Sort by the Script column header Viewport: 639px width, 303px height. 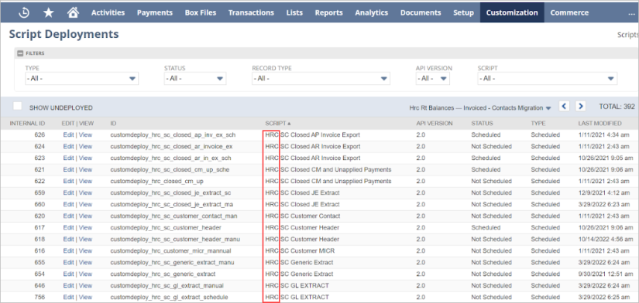point(278,123)
